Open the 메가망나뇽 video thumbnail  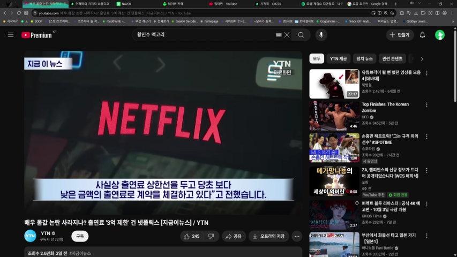(x=334, y=182)
